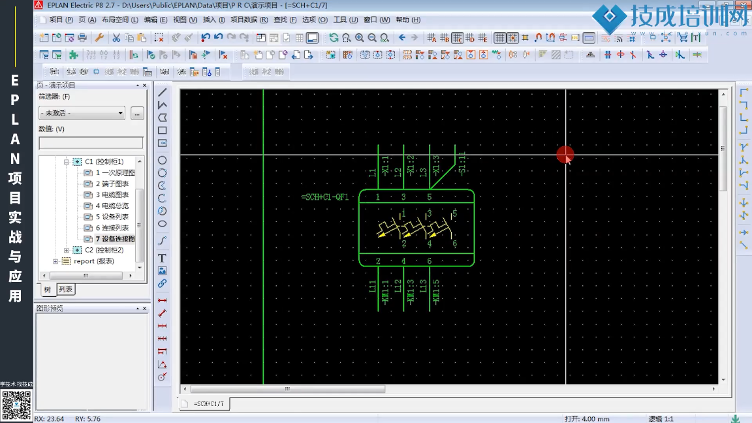
Task: Click the Cut scissors icon
Action: [116, 37]
